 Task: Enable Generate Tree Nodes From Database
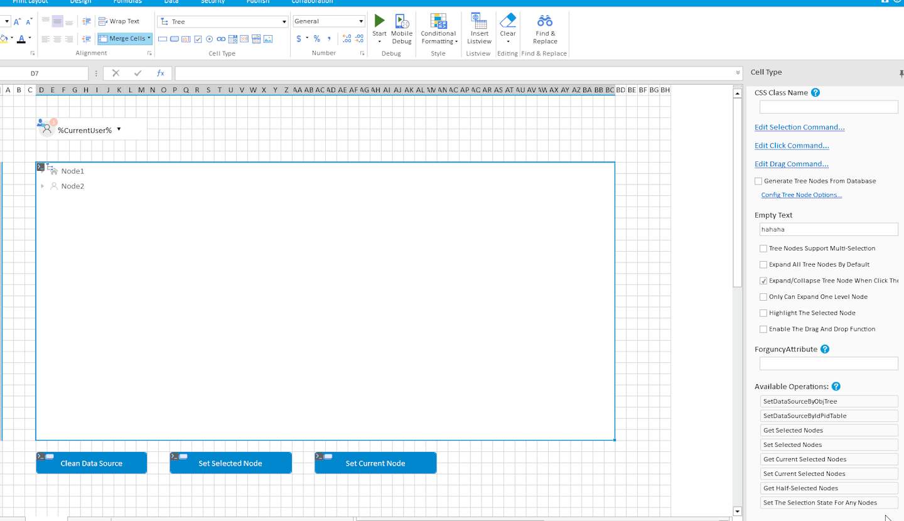tap(758, 181)
